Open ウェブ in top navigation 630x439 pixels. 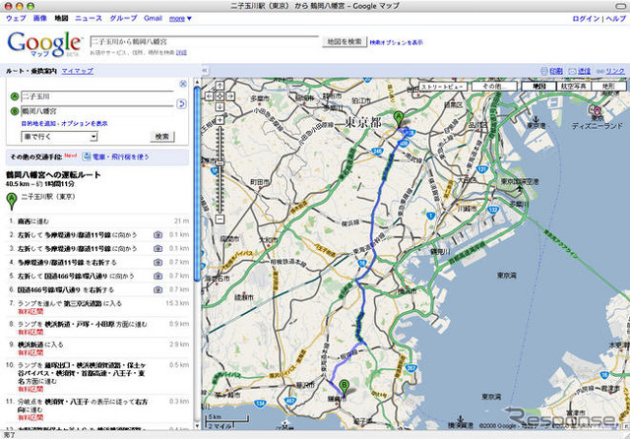pos(16,18)
